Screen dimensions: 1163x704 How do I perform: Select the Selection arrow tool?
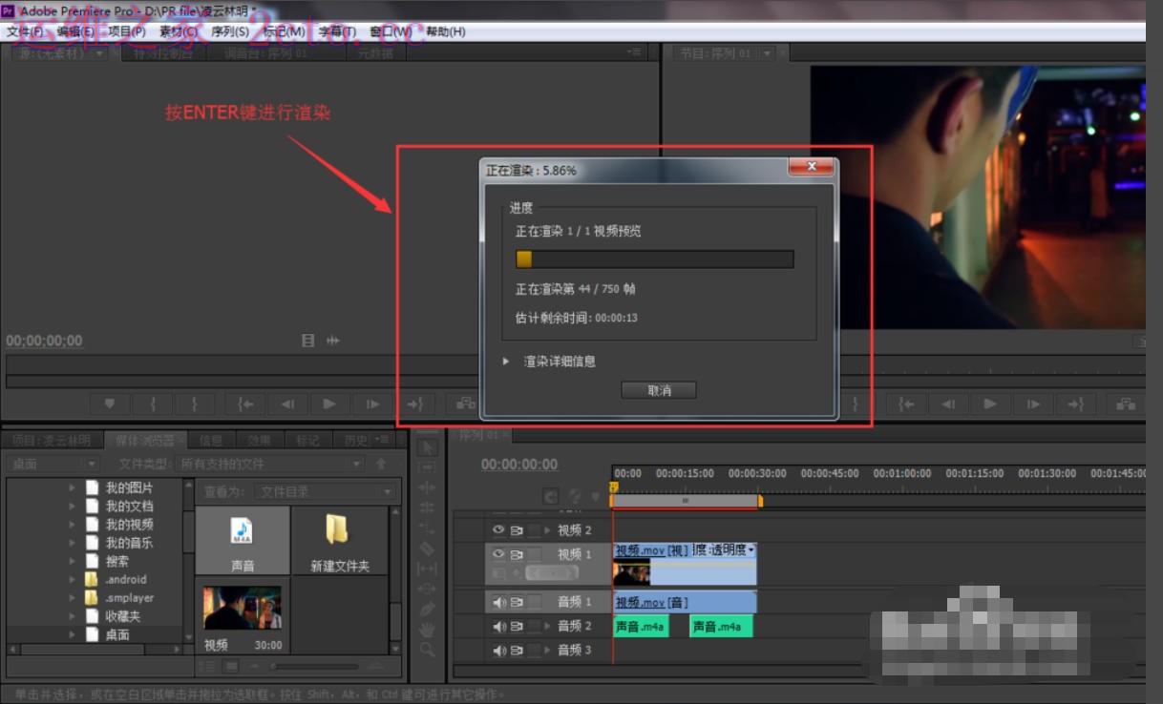pyautogui.click(x=427, y=446)
